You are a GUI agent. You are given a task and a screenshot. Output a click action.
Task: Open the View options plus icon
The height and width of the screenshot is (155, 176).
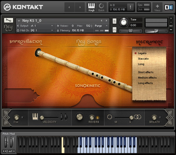pos(157,7)
